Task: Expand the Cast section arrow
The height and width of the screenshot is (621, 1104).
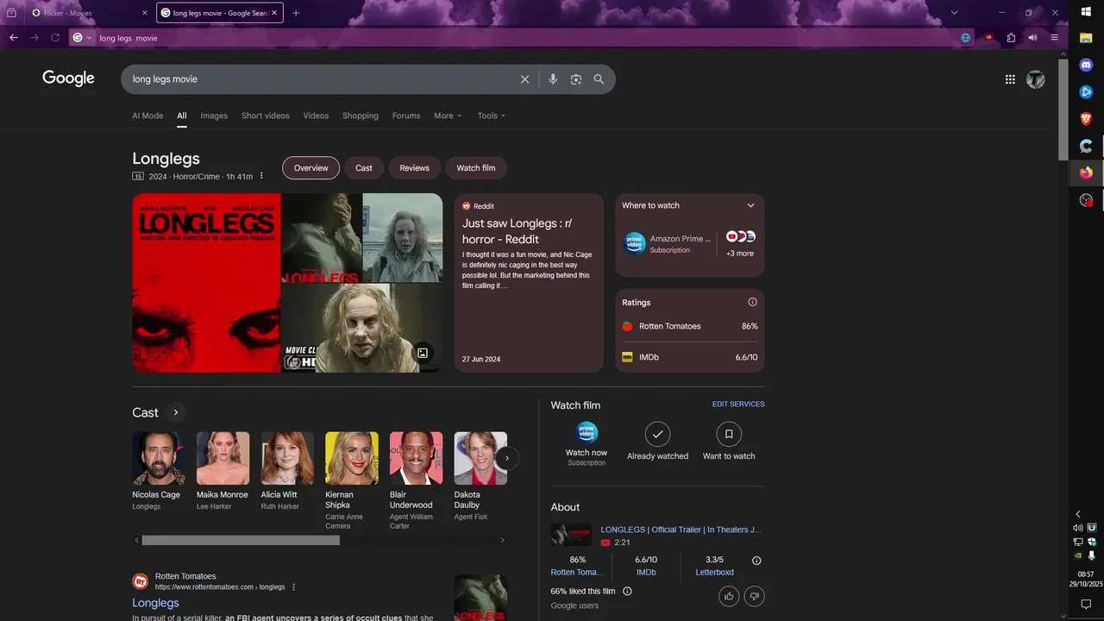Action: [x=175, y=412]
